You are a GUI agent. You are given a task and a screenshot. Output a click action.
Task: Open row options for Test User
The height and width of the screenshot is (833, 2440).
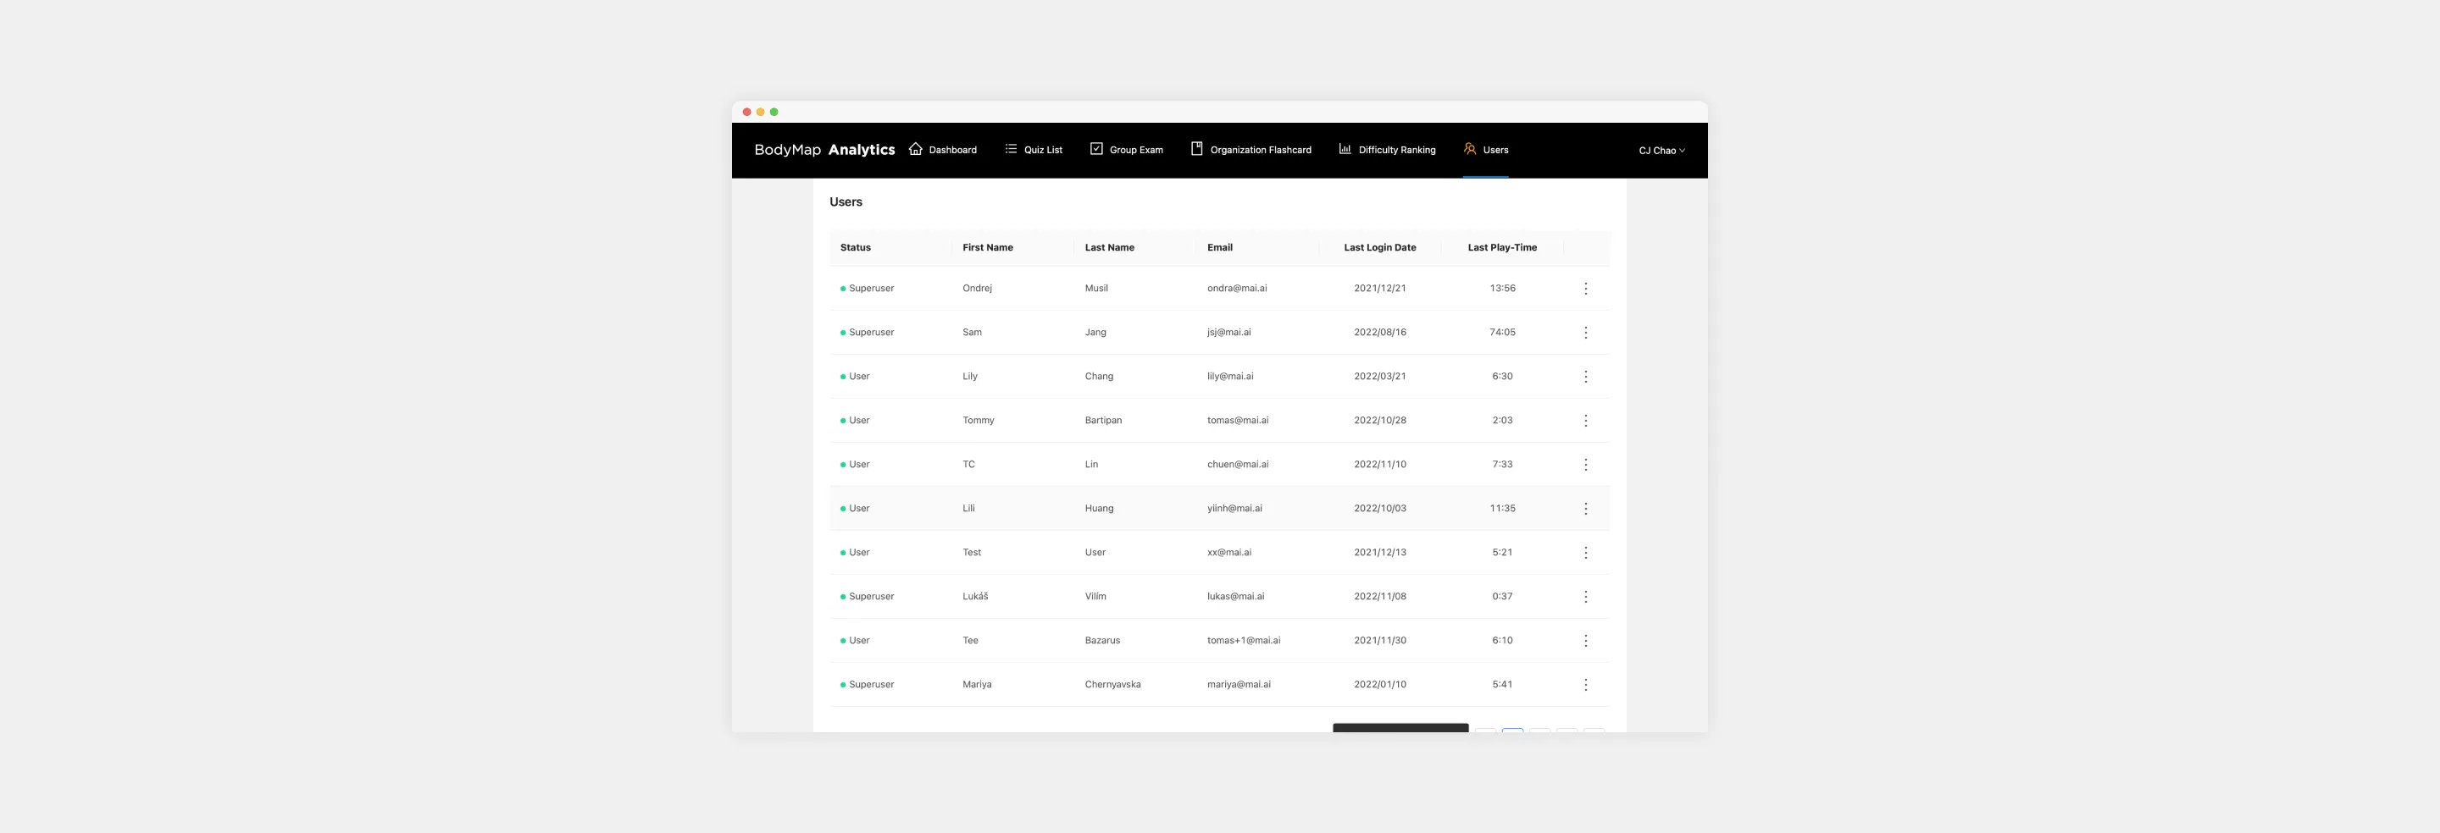1586,552
